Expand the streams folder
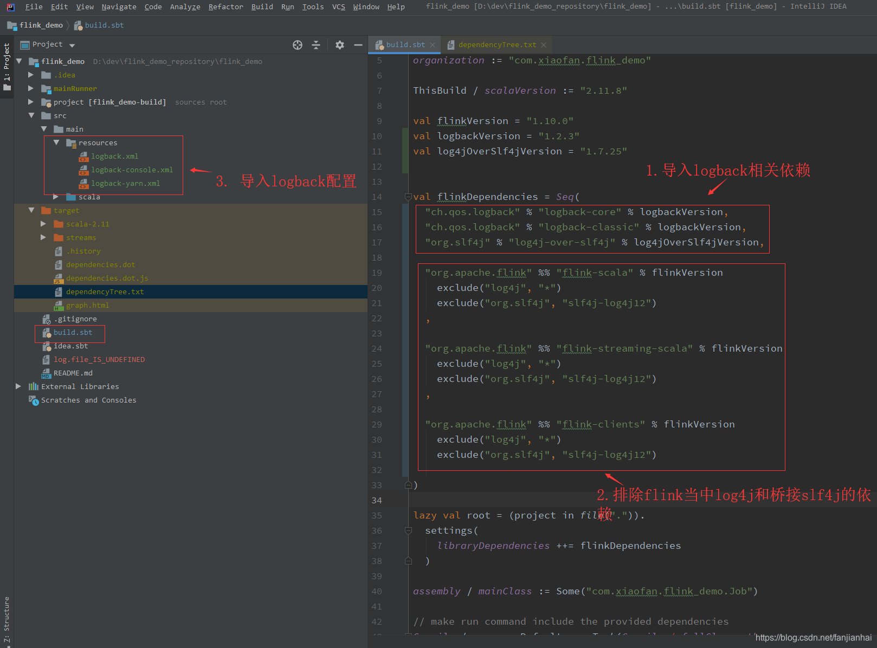This screenshot has width=877, height=648. point(43,237)
